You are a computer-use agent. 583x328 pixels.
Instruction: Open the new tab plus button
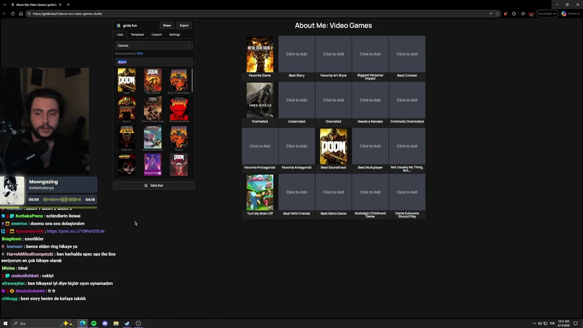tap(68, 5)
